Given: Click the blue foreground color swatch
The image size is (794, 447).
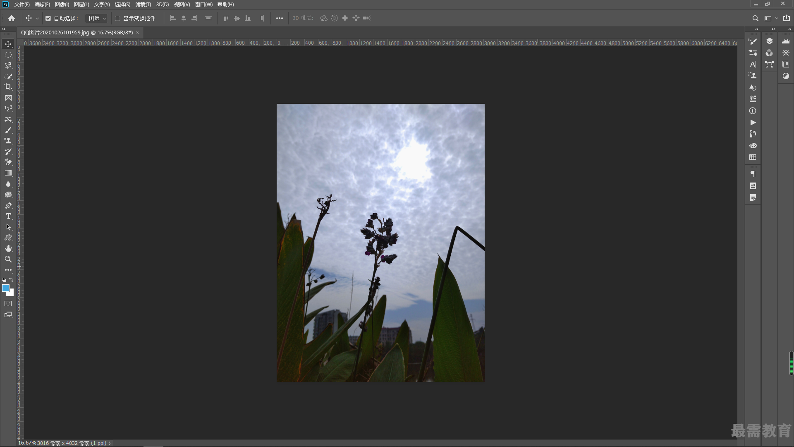Looking at the screenshot, I should [5, 288].
